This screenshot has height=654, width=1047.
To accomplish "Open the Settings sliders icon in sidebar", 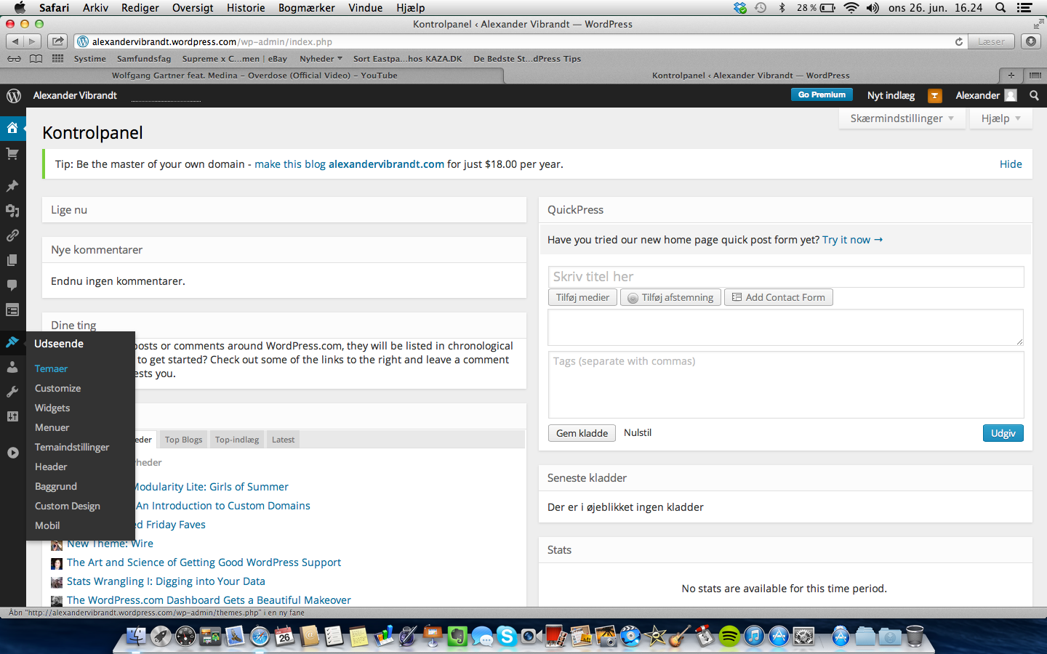I will 12,416.
